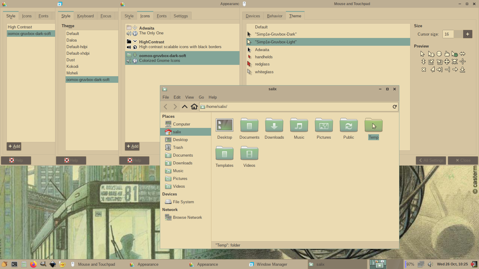The height and width of the screenshot is (269, 479).
Task: Select Computer in Places sidebar
Action: 186,124
